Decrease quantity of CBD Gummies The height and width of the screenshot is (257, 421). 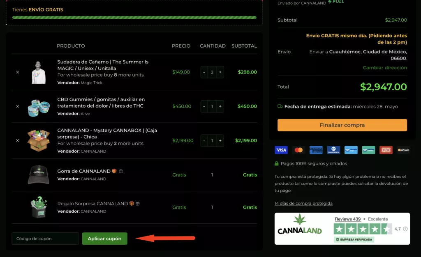204,106
